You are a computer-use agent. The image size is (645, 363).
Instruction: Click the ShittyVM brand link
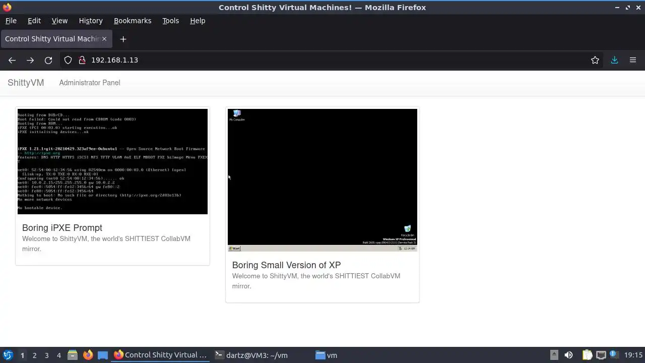click(26, 83)
